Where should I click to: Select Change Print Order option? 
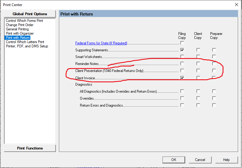click(x=20, y=25)
